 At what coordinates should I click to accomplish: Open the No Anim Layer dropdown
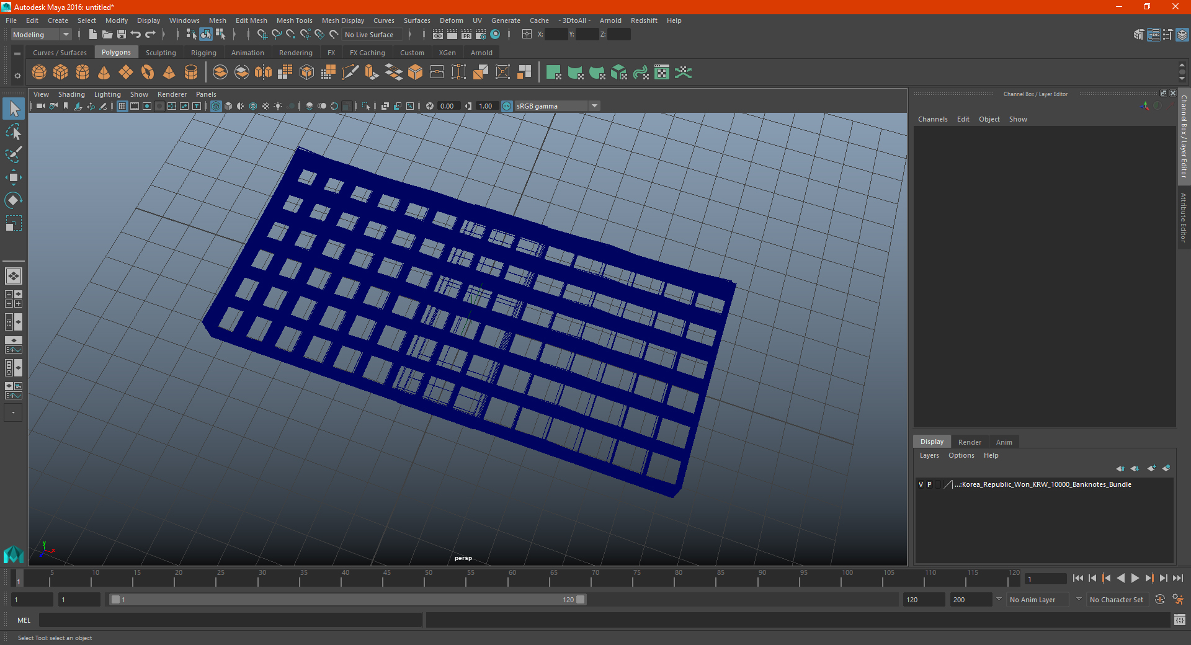tap(1038, 600)
